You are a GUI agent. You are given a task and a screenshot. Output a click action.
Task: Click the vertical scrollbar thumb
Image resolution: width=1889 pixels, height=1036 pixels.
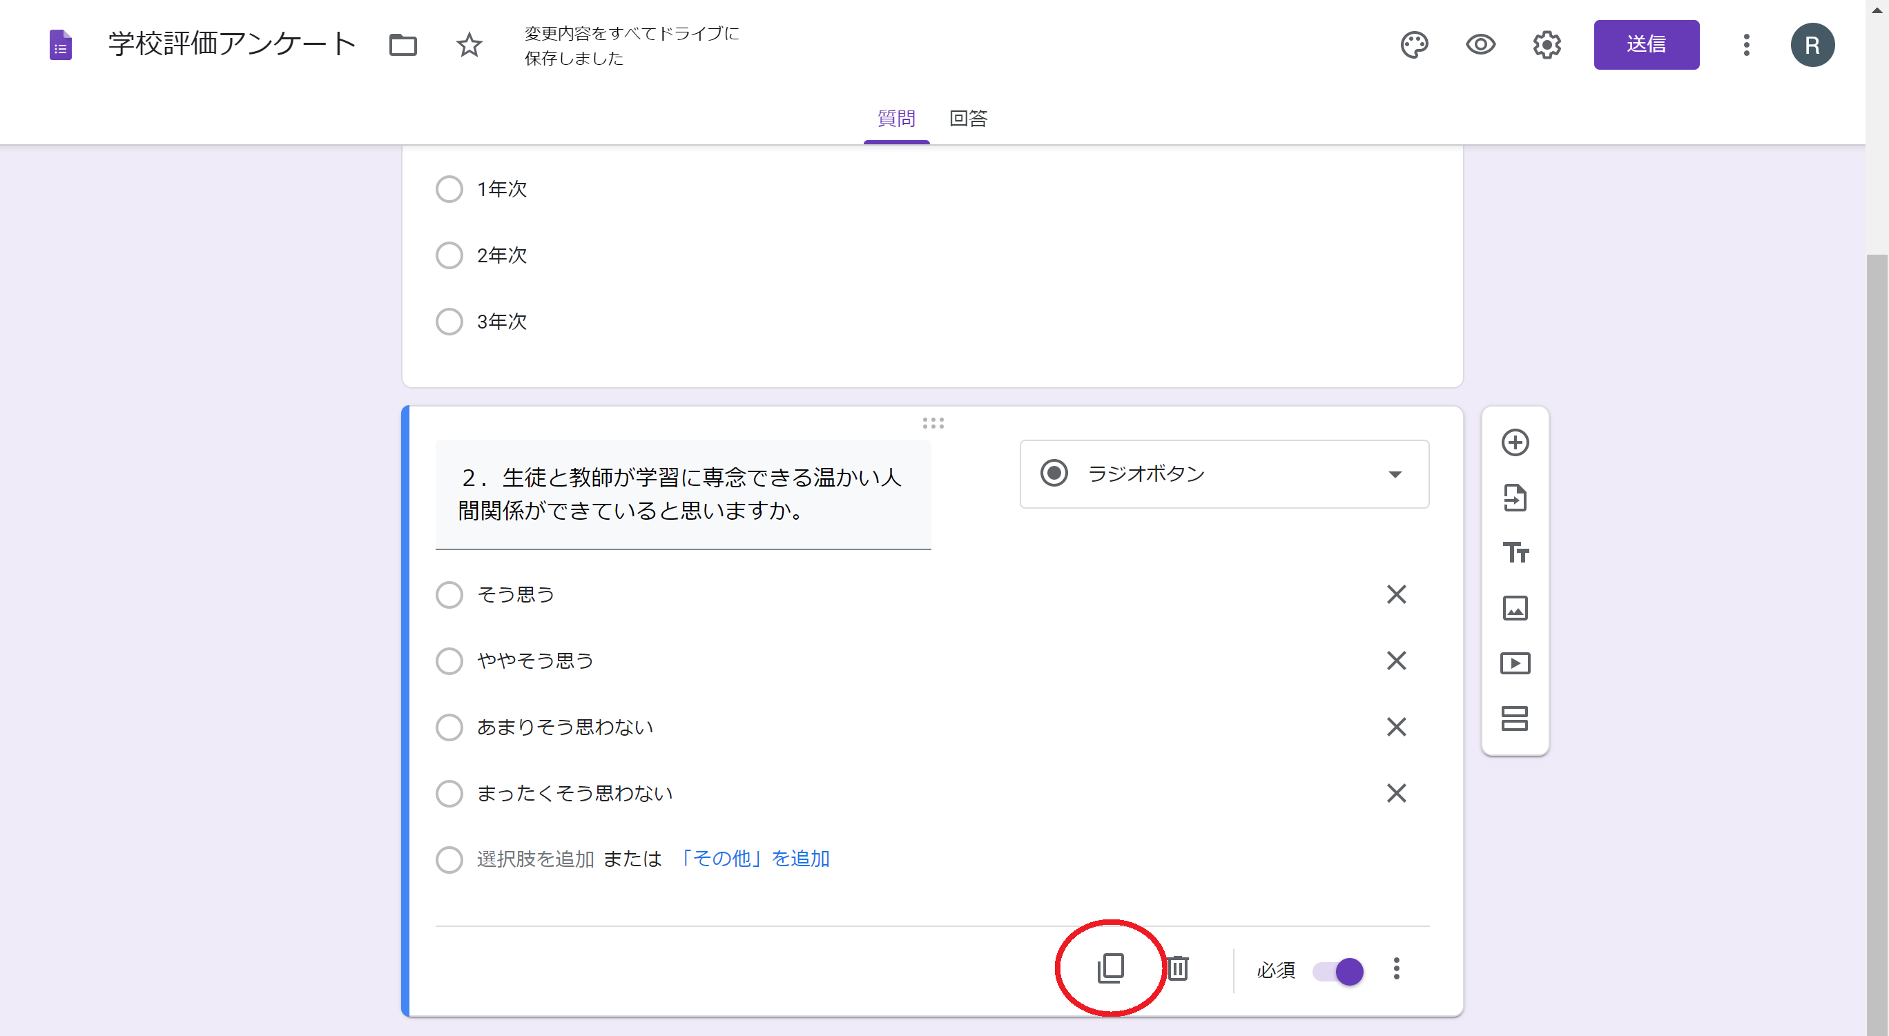point(1877,645)
